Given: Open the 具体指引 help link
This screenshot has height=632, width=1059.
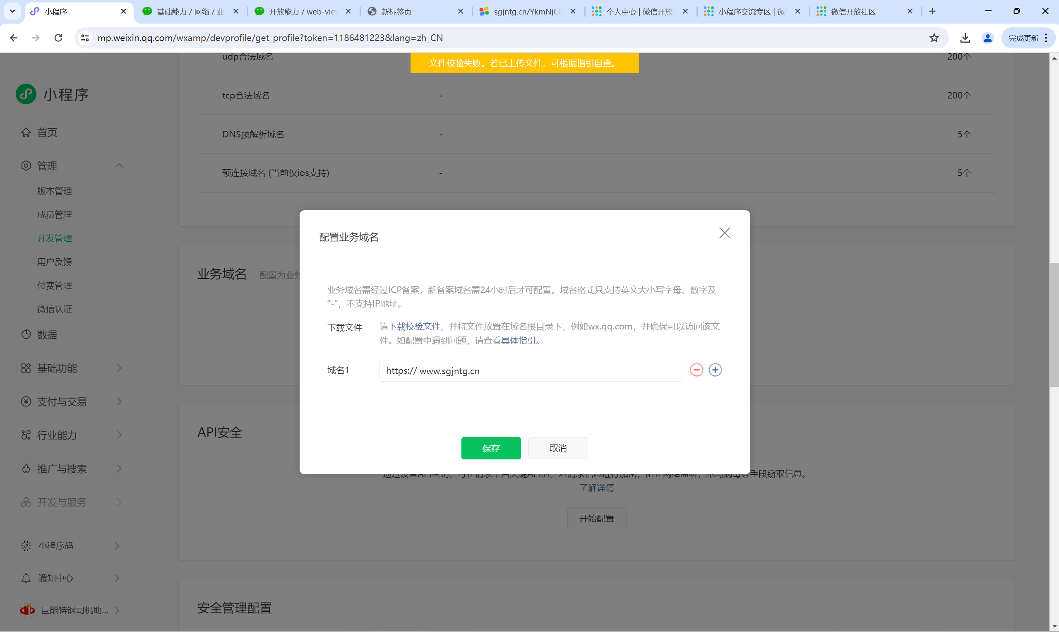Looking at the screenshot, I should [518, 340].
